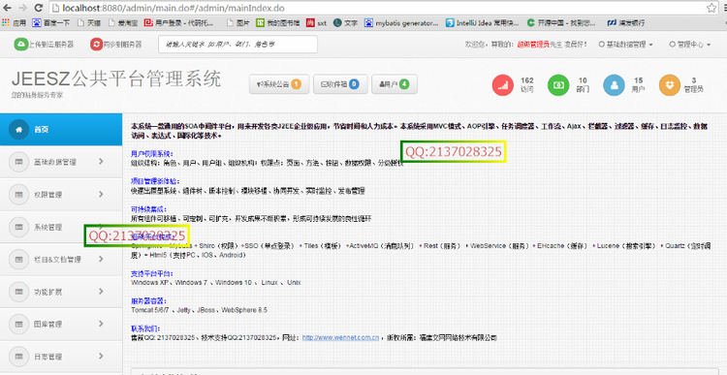
Task: Open the 天猫 bookmark
Action: [x=89, y=22]
